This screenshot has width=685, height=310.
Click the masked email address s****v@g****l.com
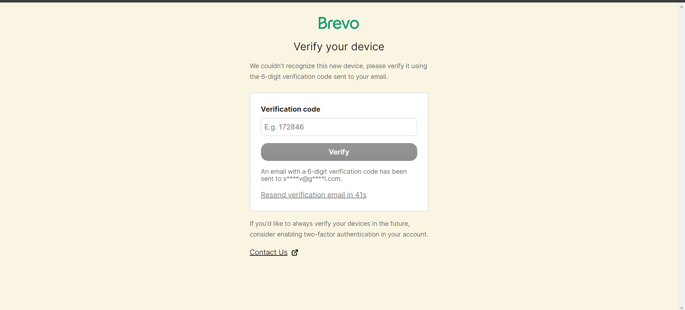(312, 179)
